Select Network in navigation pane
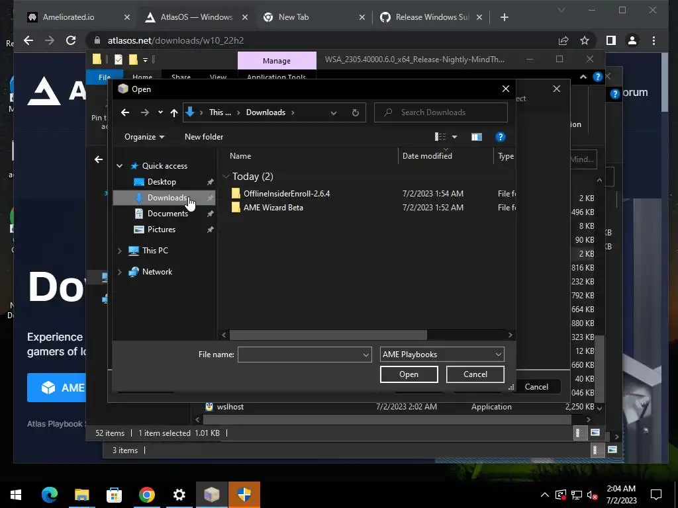Screen dimensions: 678x508 point(157,272)
